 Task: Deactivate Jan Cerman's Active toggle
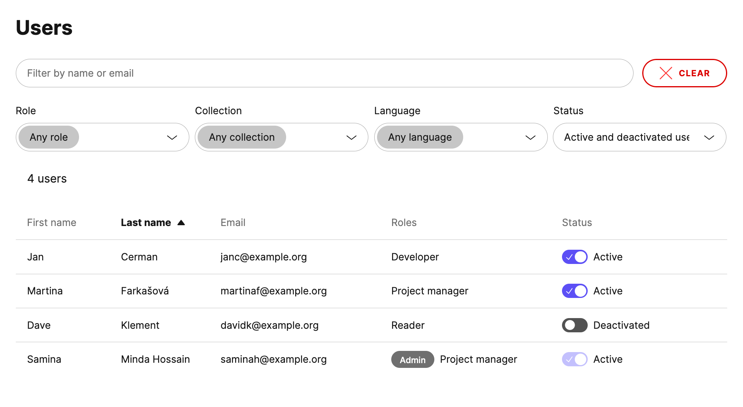coord(574,257)
